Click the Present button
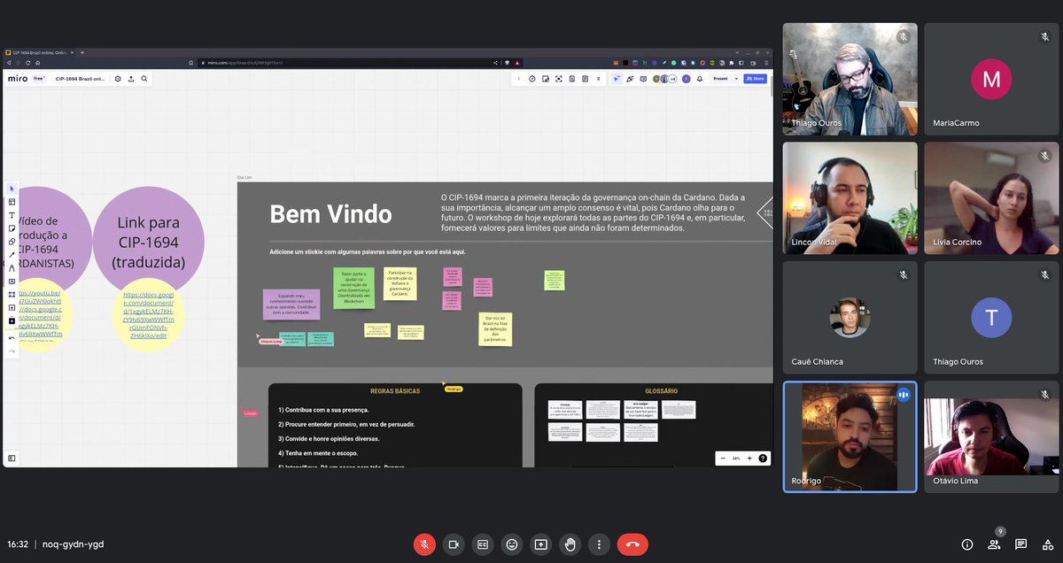The width and height of the screenshot is (1063, 563). point(720,79)
